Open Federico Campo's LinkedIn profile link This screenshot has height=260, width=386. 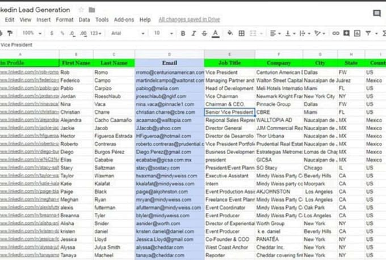[30, 80]
